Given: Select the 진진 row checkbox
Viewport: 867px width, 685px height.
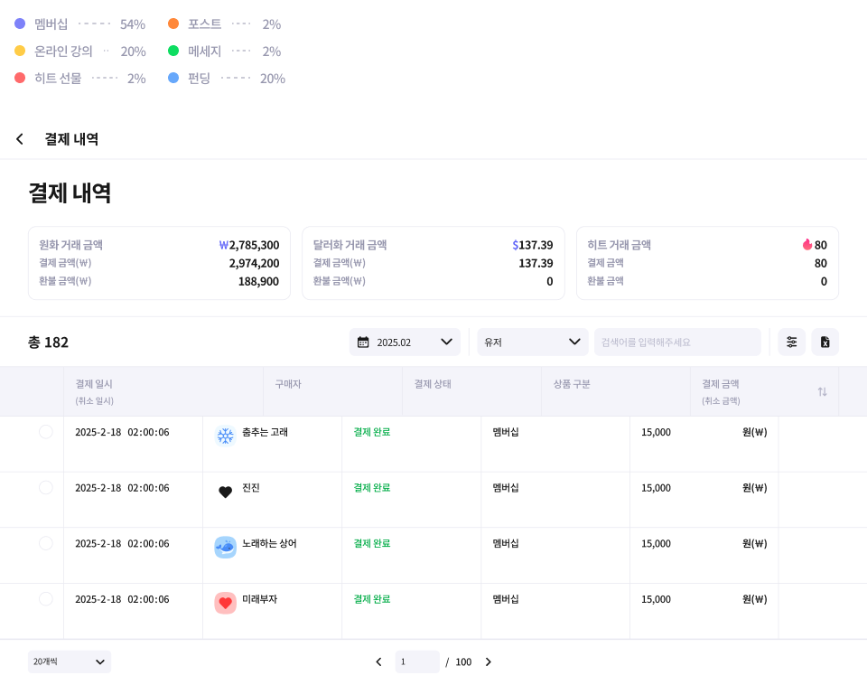Looking at the screenshot, I should coord(46,488).
